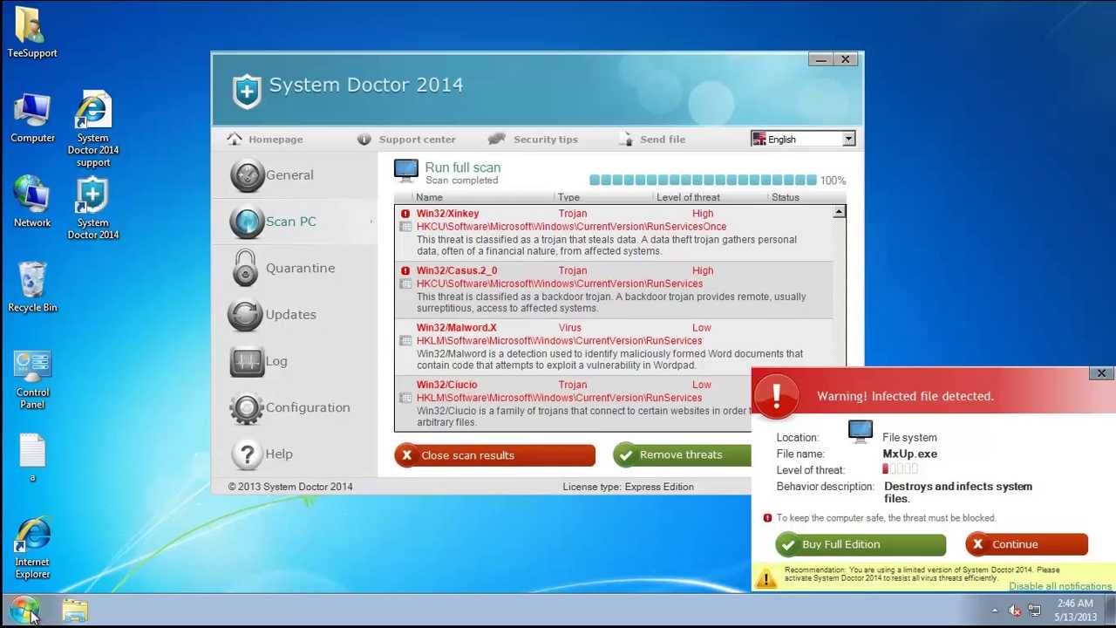Open File Explorer from the taskbar
The image size is (1116, 628).
(75, 611)
